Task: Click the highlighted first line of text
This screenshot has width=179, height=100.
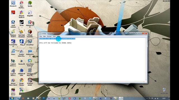Action: [57, 39]
